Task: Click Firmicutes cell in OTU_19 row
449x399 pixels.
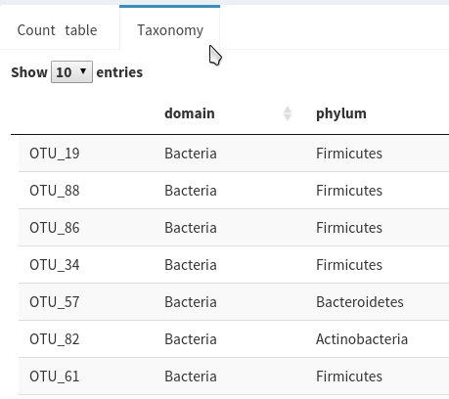Action: click(349, 154)
